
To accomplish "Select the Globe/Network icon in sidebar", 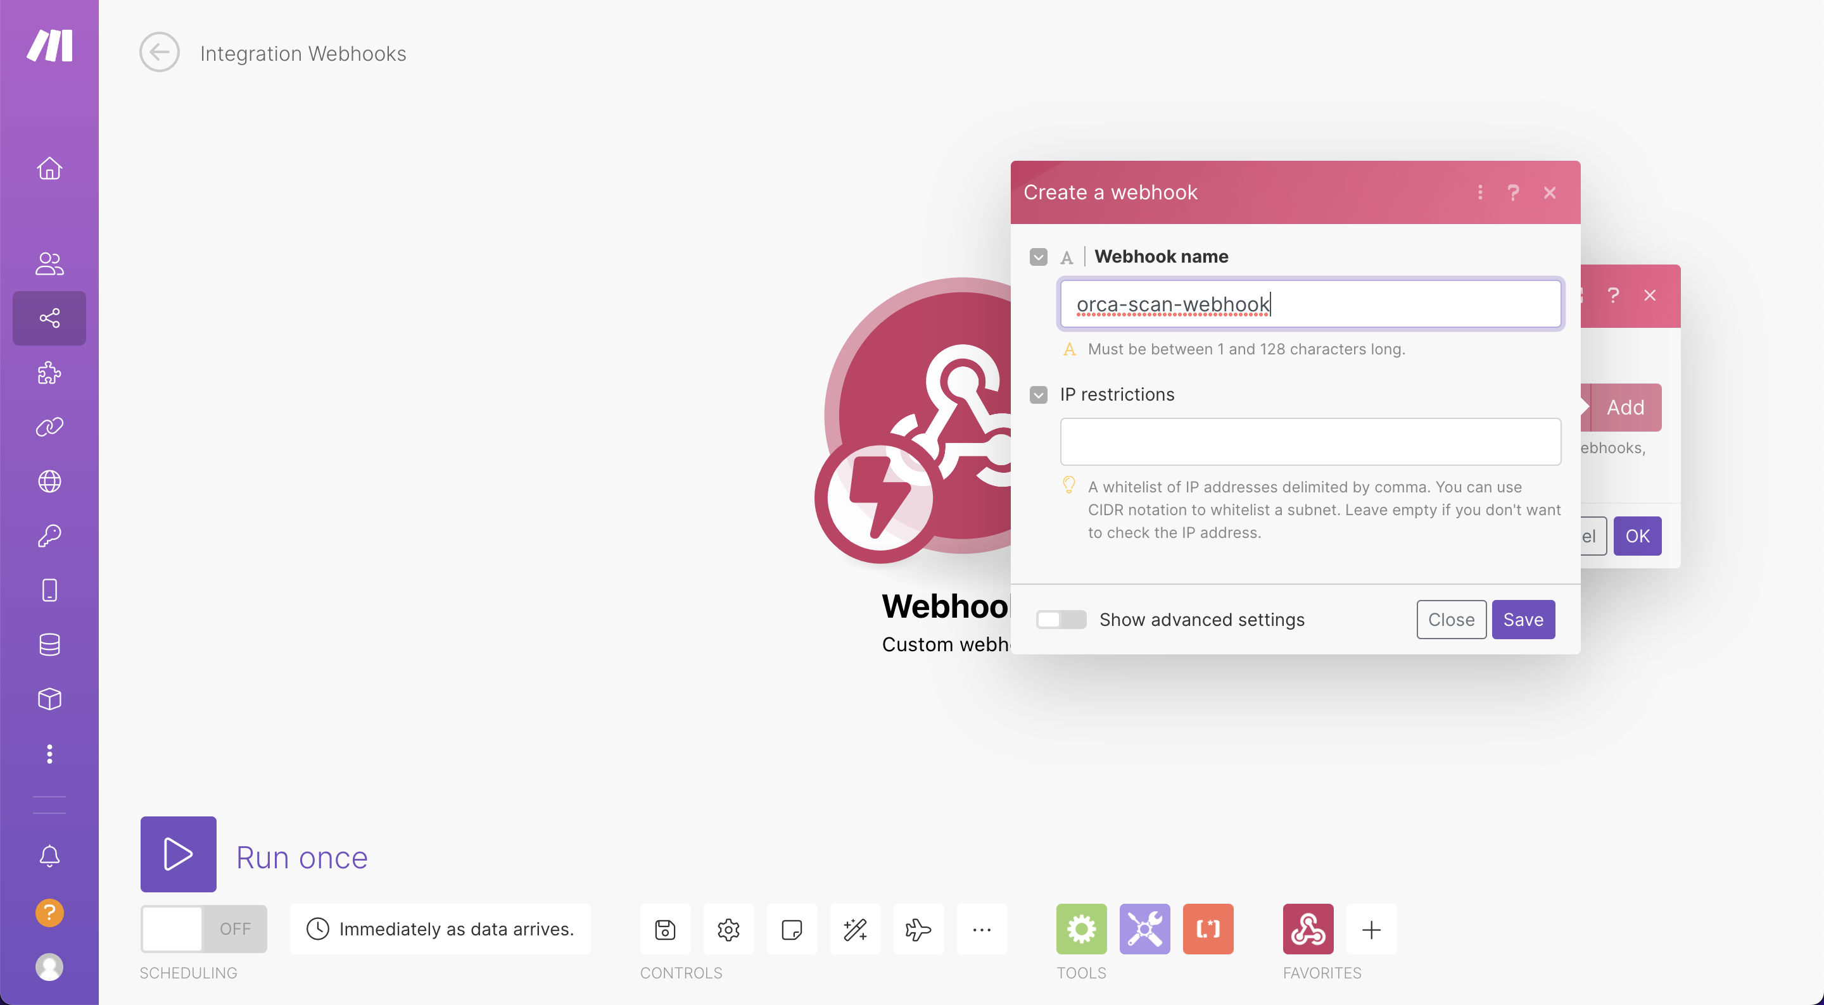I will click(49, 482).
